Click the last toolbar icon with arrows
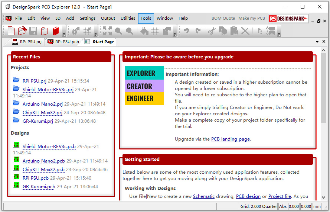 [x=271, y=31]
